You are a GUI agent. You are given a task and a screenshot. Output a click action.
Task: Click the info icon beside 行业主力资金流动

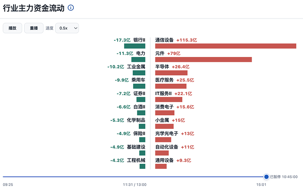[71, 8]
